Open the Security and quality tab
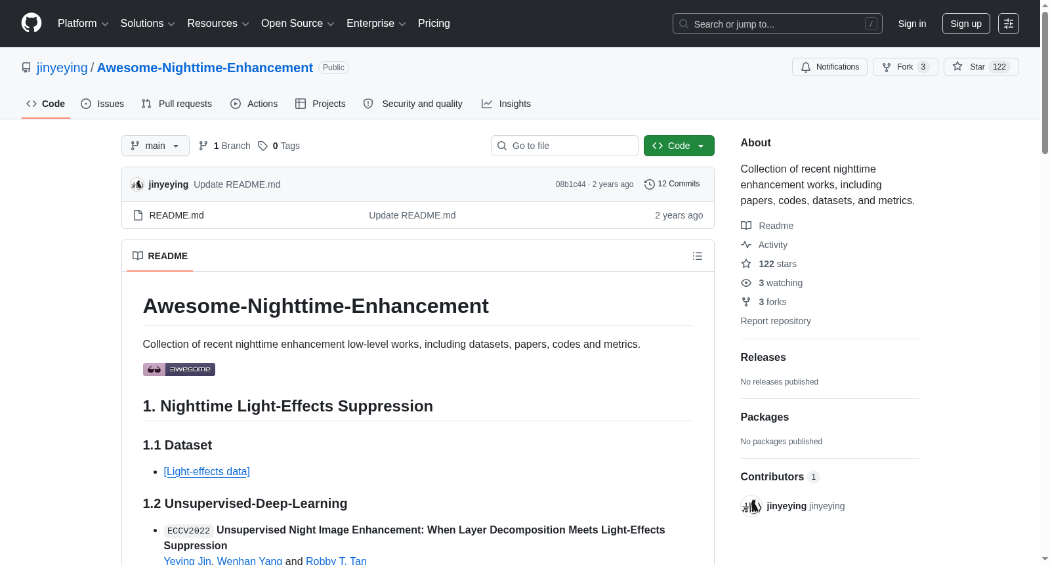 (413, 104)
